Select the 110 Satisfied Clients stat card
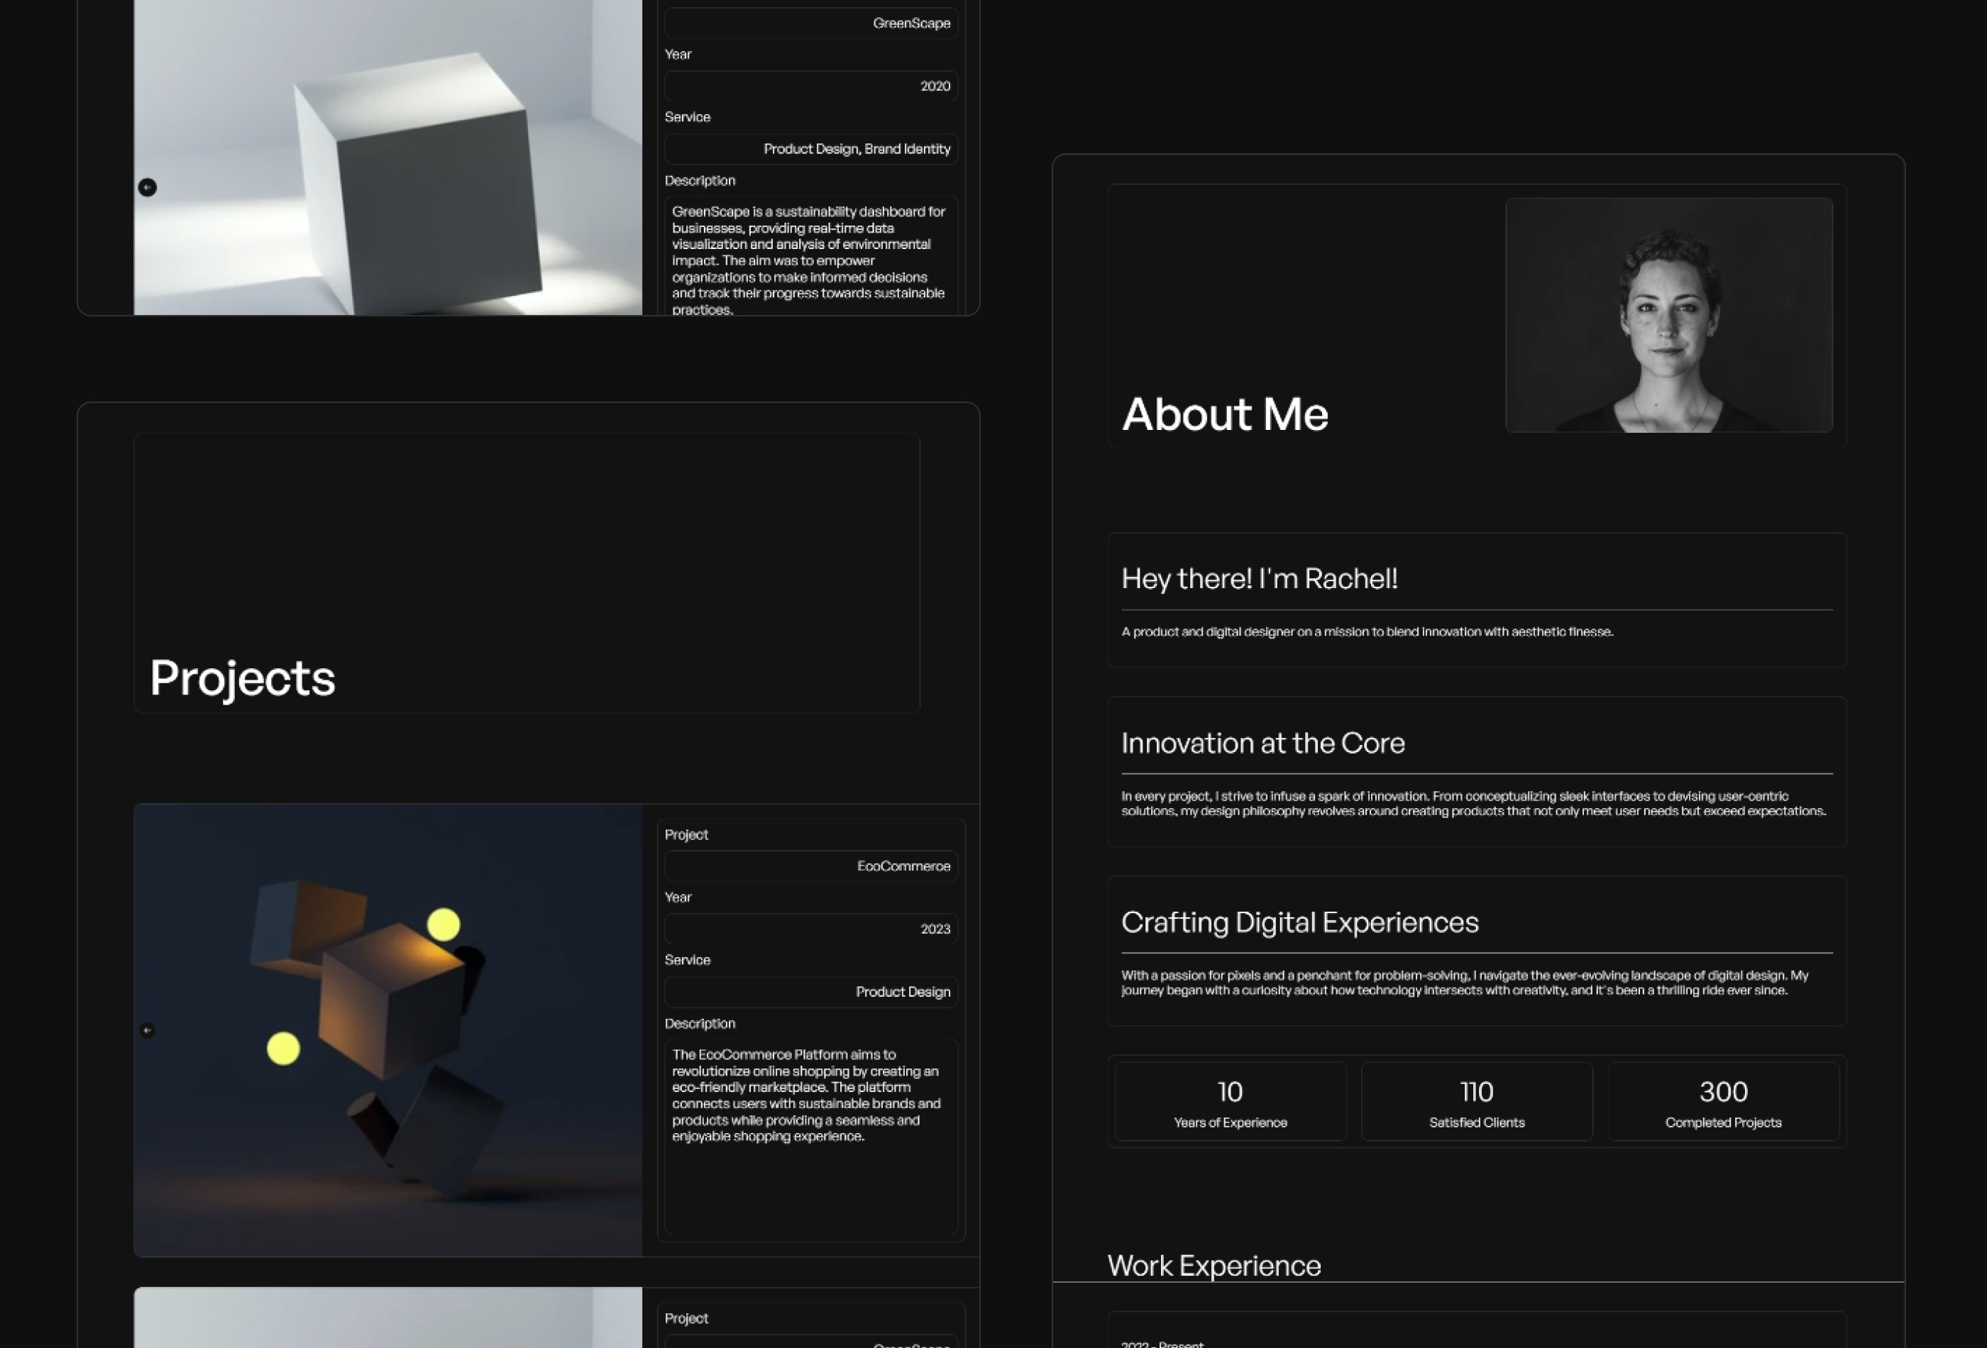1987x1348 pixels. (x=1476, y=1103)
